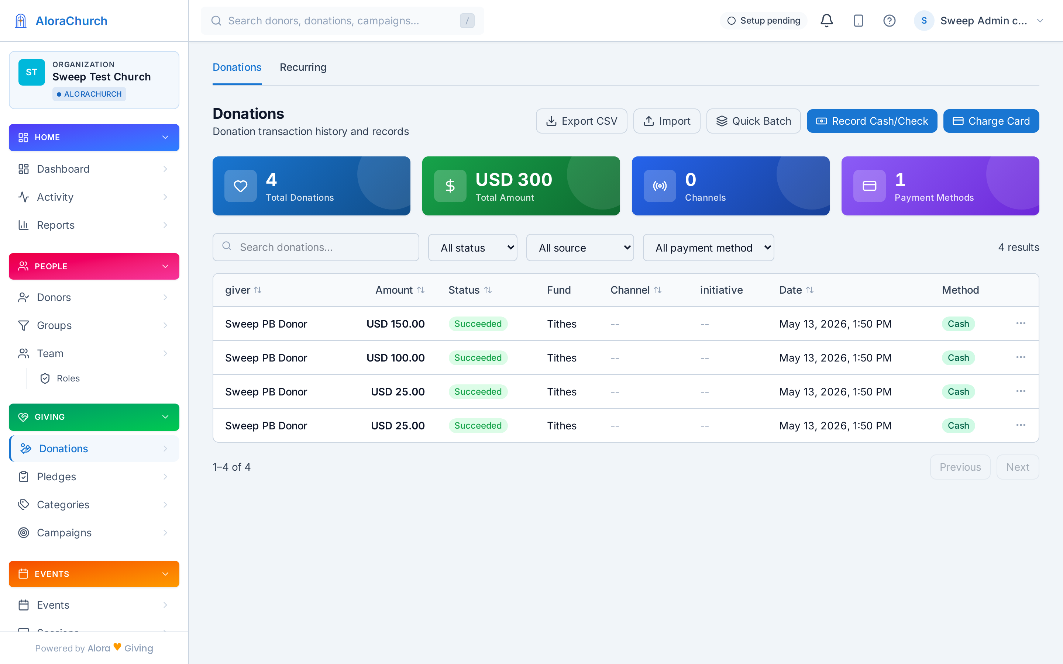Open the notifications bell

tap(827, 21)
